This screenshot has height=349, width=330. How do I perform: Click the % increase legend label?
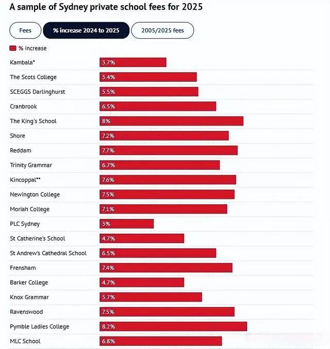pyautogui.click(x=32, y=48)
